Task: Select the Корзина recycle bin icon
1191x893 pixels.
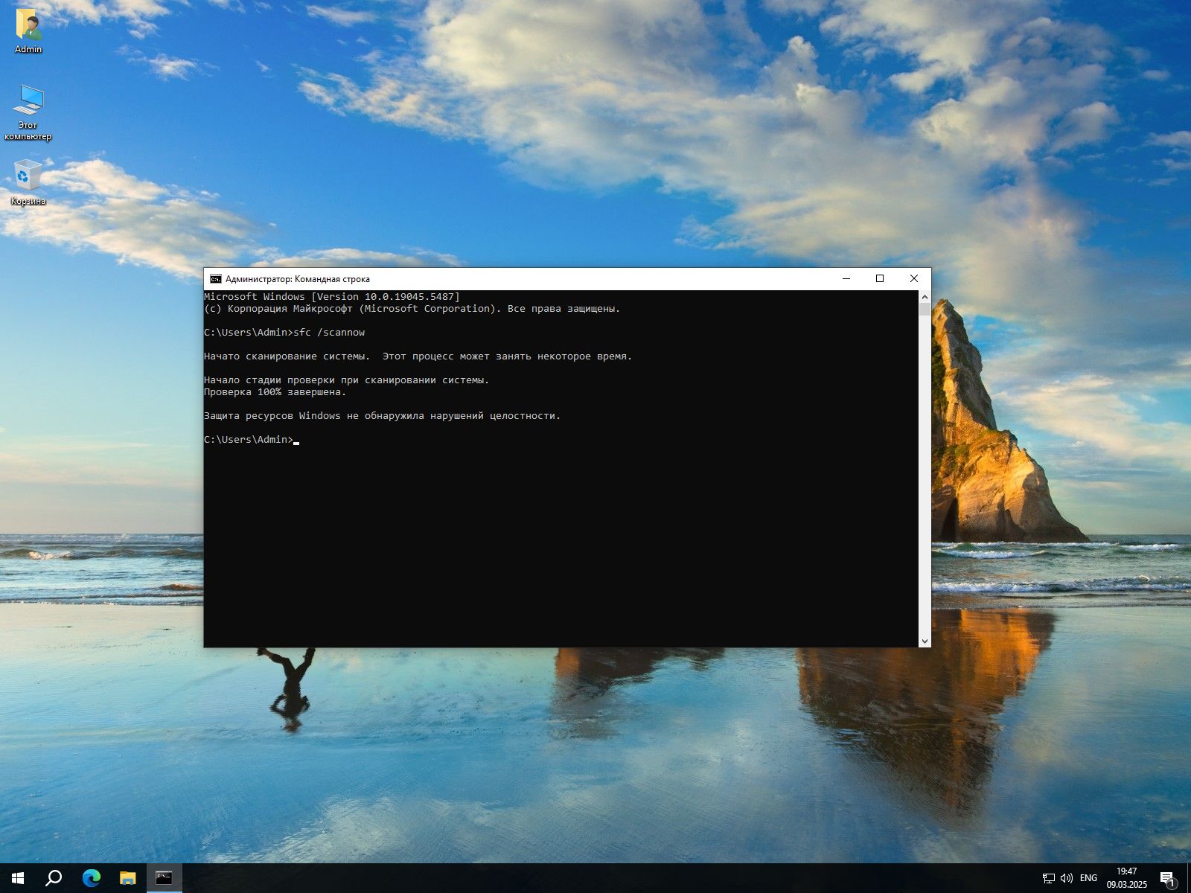Action: tap(28, 182)
